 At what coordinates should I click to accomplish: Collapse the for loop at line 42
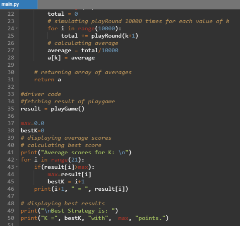(x=17, y=160)
